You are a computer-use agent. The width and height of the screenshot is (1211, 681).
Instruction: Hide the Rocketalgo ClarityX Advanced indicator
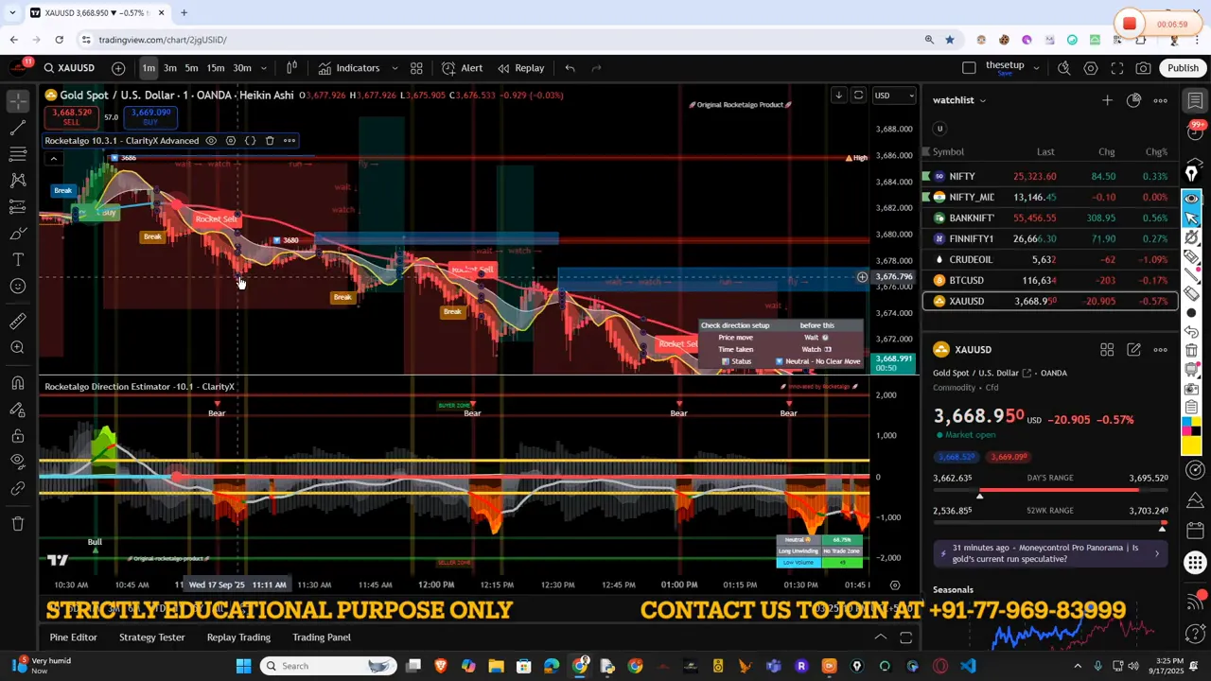[x=211, y=141]
